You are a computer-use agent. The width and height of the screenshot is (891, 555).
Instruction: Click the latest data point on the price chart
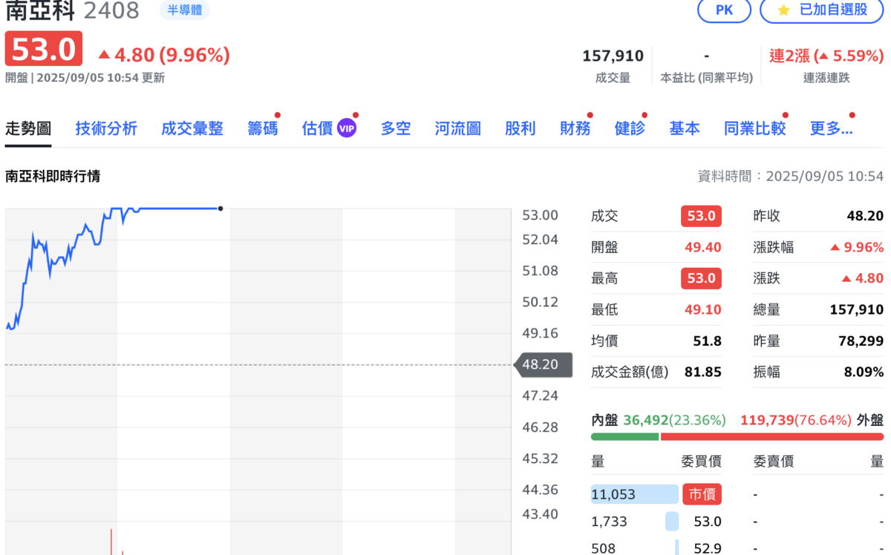coord(220,209)
